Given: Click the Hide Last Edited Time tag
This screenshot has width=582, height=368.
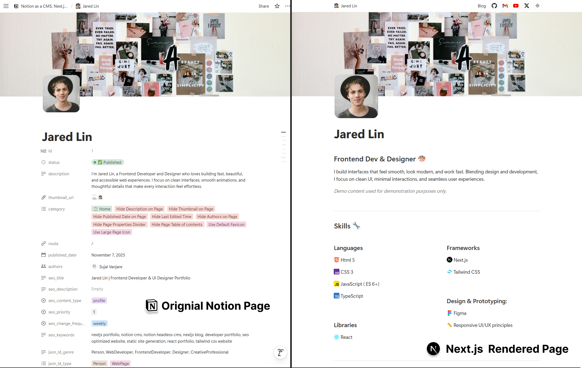Looking at the screenshot, I should pos(171,217).
